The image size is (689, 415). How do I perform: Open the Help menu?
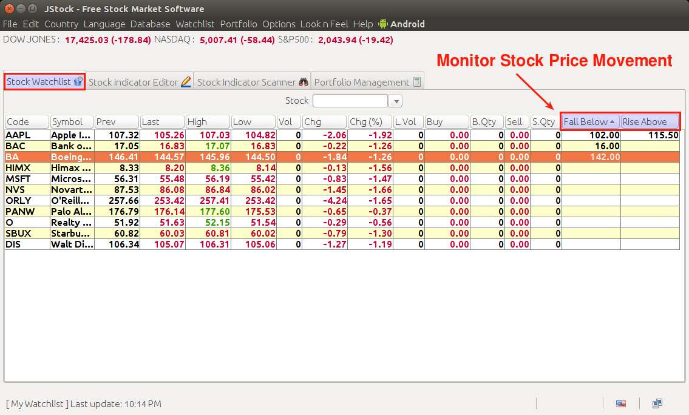click(x=363, y=24)
